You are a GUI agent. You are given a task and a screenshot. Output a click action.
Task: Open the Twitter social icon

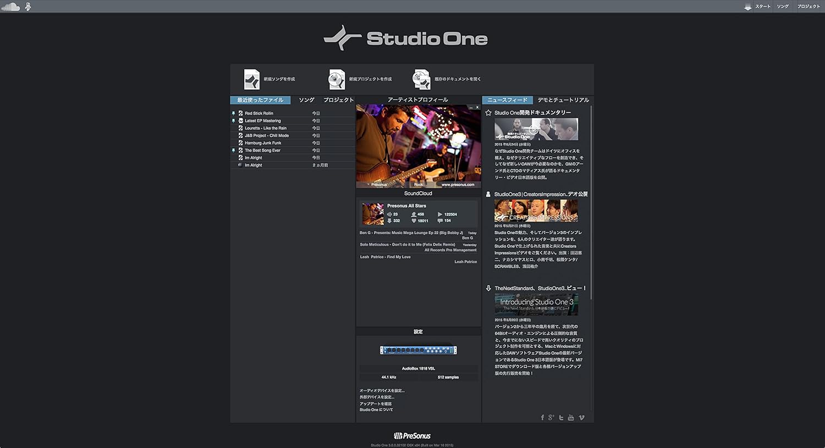pyautogui.click(x=561, y=418)
